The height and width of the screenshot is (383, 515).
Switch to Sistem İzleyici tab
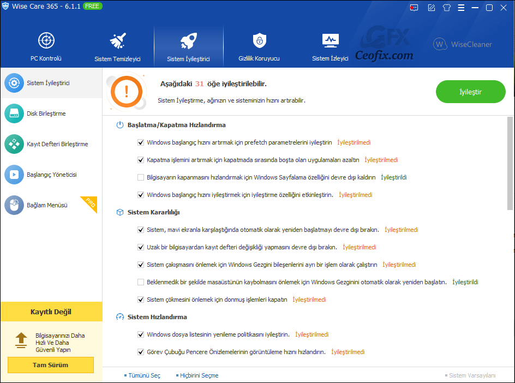(x=330, y=46)
